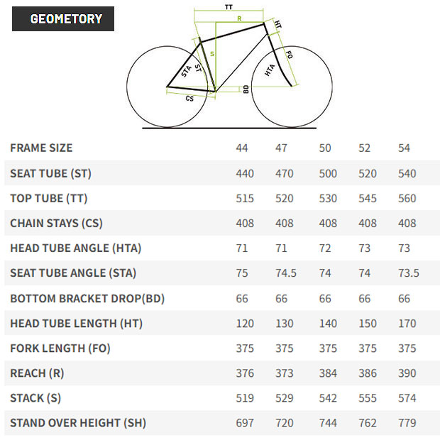Viewport: 440px width, 440px height.
Task: Click the CS label under the chainstay
Action: point(189,99)
